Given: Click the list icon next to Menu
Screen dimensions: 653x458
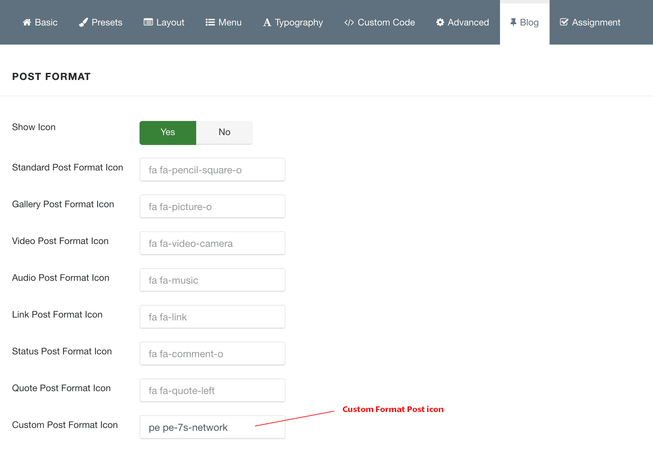Looking at the screenshot, I should pos(210,22).
